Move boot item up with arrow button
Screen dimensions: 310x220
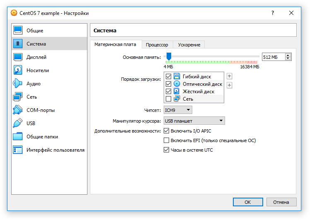pyautogui.click(x=229, y=76)
